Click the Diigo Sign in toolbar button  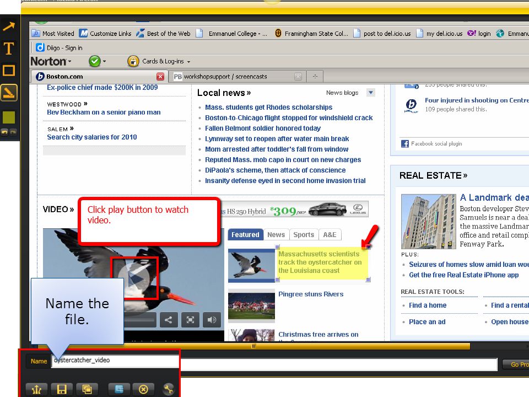[x=60, y=47]
